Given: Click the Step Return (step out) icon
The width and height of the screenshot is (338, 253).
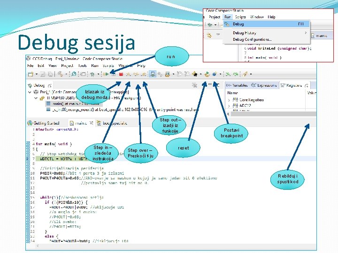Looking at the screenshot, I should (x=144, y=74).
